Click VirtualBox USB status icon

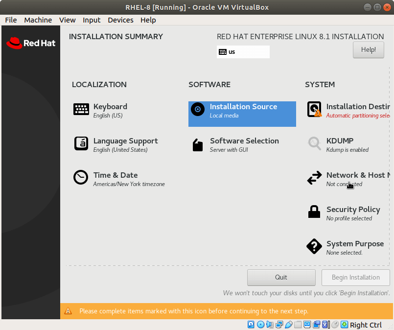[x=289, y=325]
